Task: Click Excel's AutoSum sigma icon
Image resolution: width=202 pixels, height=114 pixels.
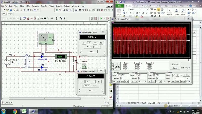Action: pyautogui.click(x=188, y=10)
